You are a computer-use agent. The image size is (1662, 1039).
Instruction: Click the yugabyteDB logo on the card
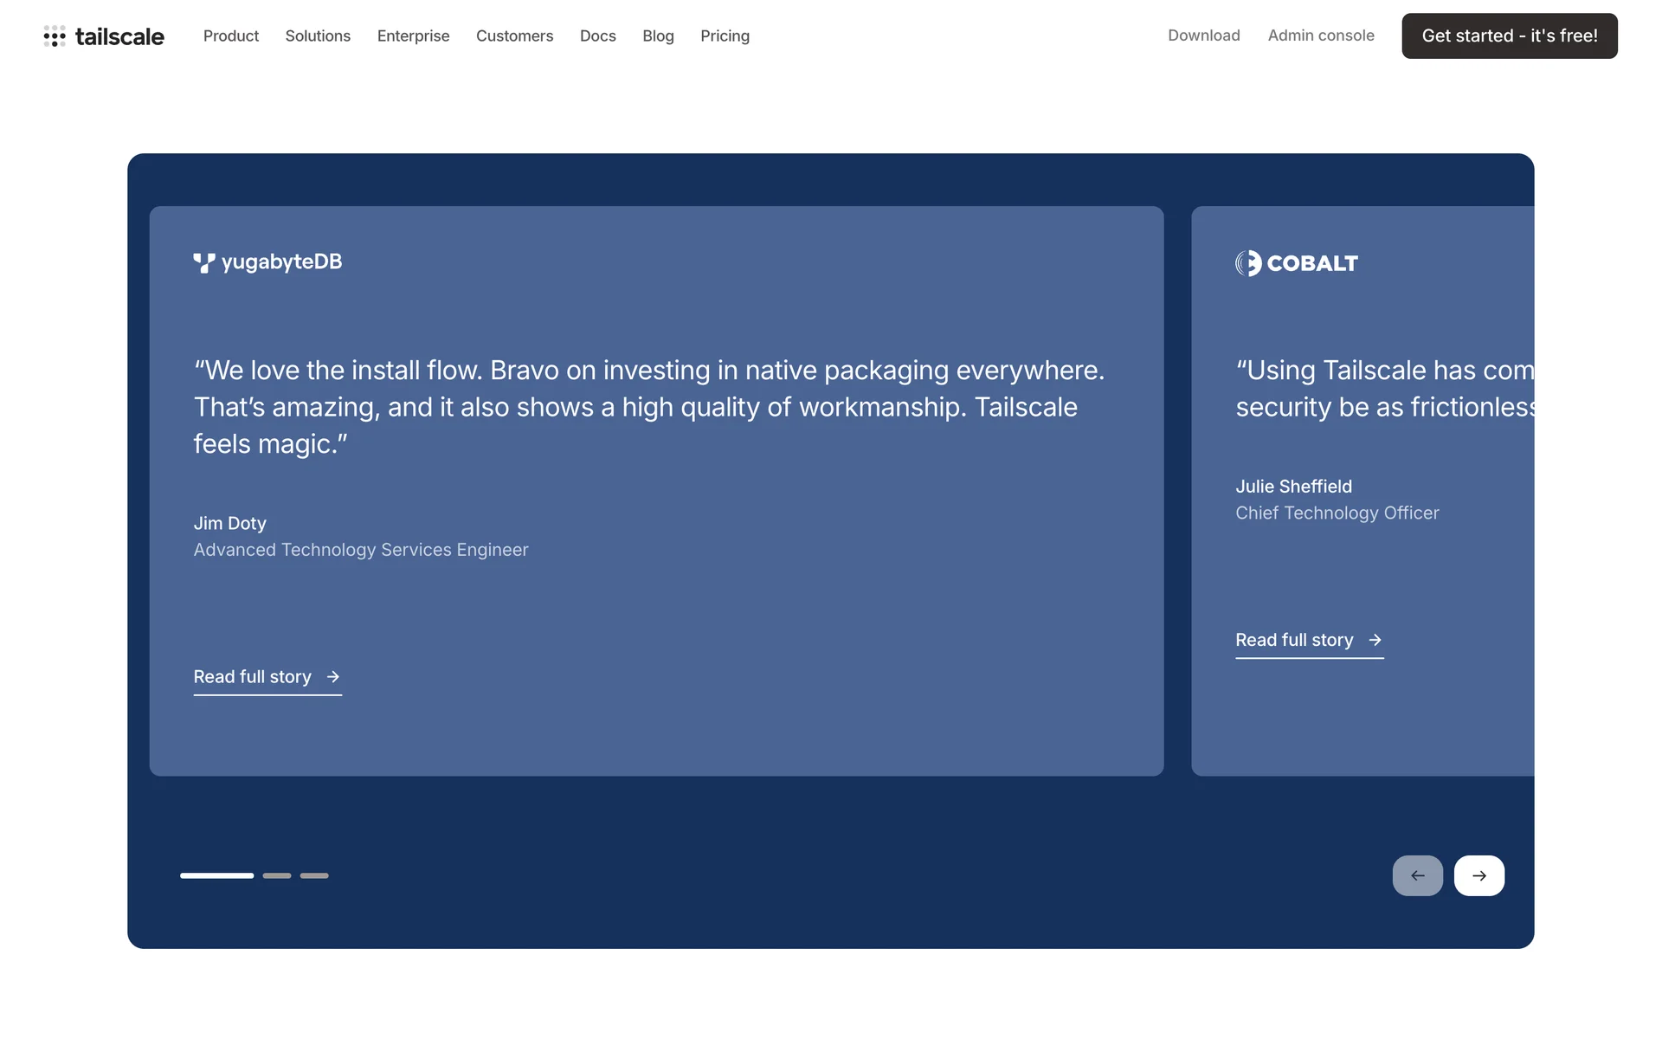point(267,262)
